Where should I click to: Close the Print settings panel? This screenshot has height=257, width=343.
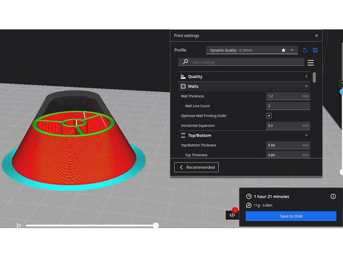coord(316,35)
